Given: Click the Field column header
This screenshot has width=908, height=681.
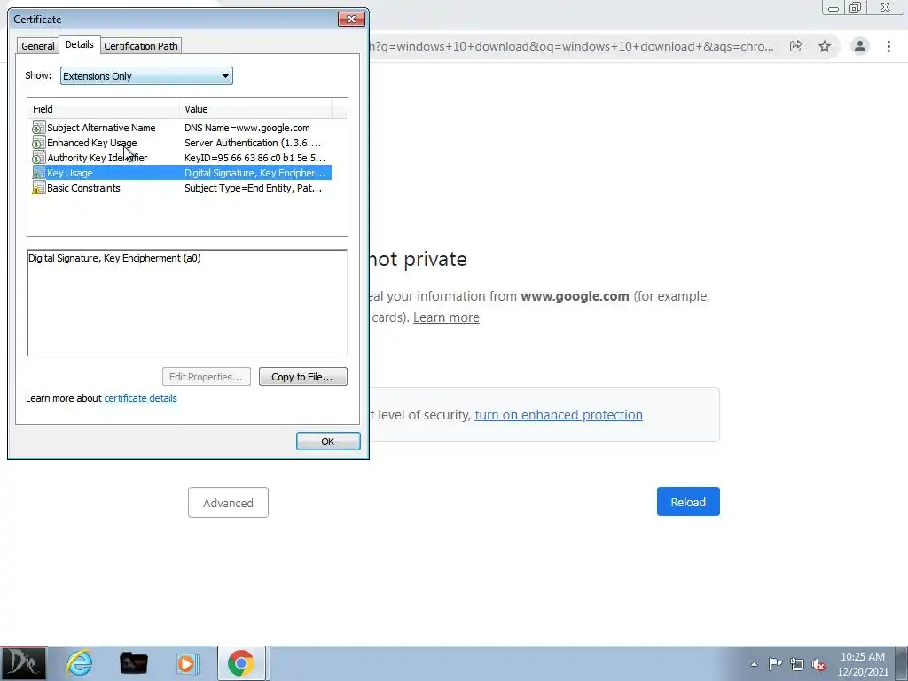Looking at the screenshot, I should 104,109.
